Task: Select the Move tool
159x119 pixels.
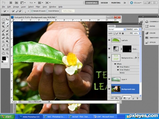Action: [7, 19]
